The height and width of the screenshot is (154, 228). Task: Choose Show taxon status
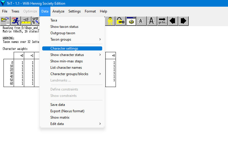72,27
